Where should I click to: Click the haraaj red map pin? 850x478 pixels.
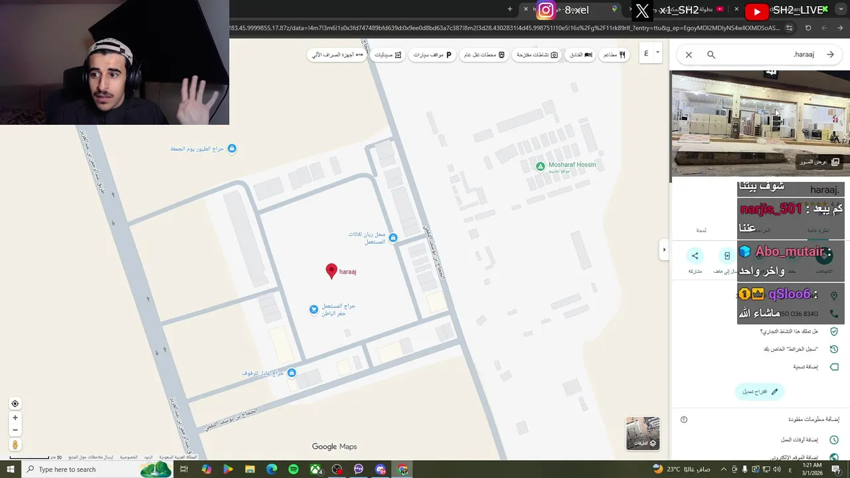click(x=331, y=270)
